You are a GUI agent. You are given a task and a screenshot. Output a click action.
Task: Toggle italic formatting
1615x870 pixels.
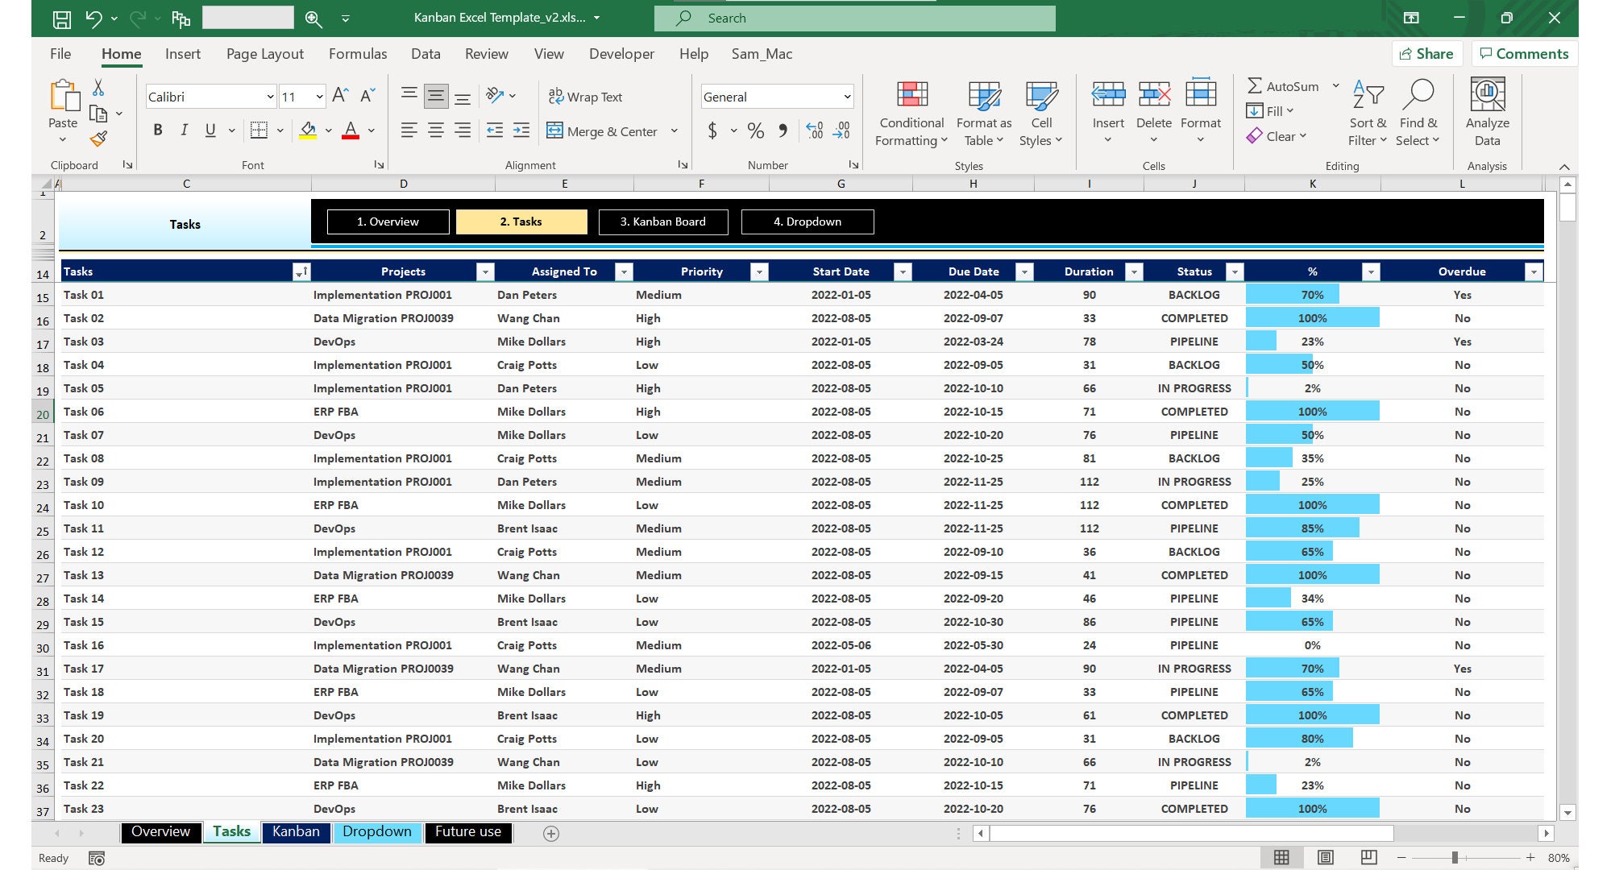tap(184, 129)
